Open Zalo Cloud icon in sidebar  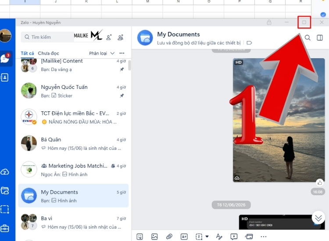(5, 172)
